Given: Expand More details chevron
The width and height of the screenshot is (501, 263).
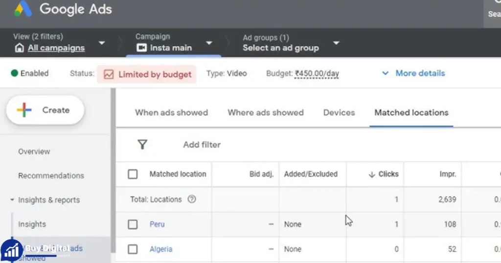Looking at the screenshot, I should (x=386, y=73).
